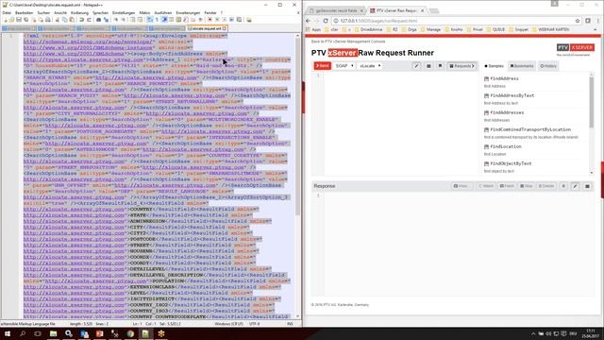Click the Zoom In icon in Notepad++
Screen dimensions: 604x340
[x=115, y=20]
